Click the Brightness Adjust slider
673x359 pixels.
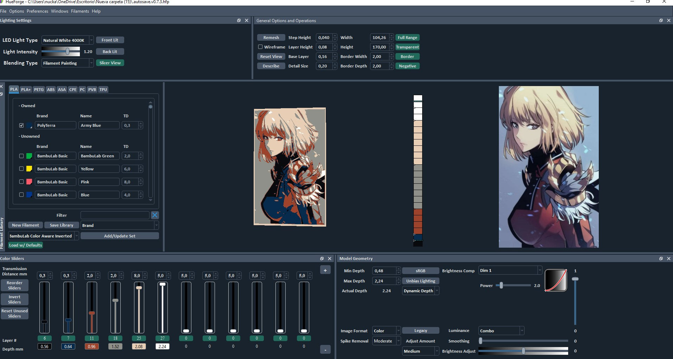(523, 351)
